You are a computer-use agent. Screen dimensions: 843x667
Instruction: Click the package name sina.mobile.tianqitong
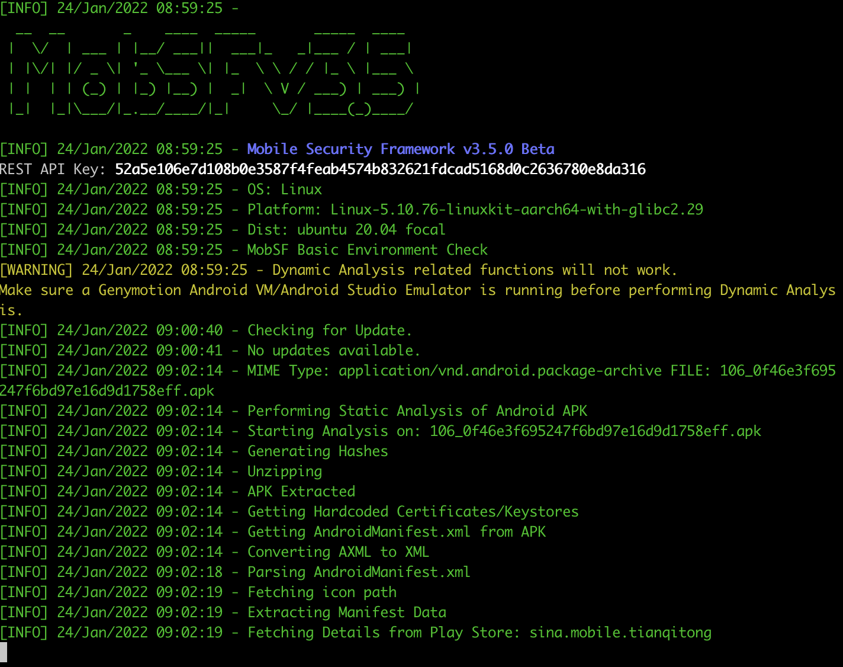click(x=620, y=633)
